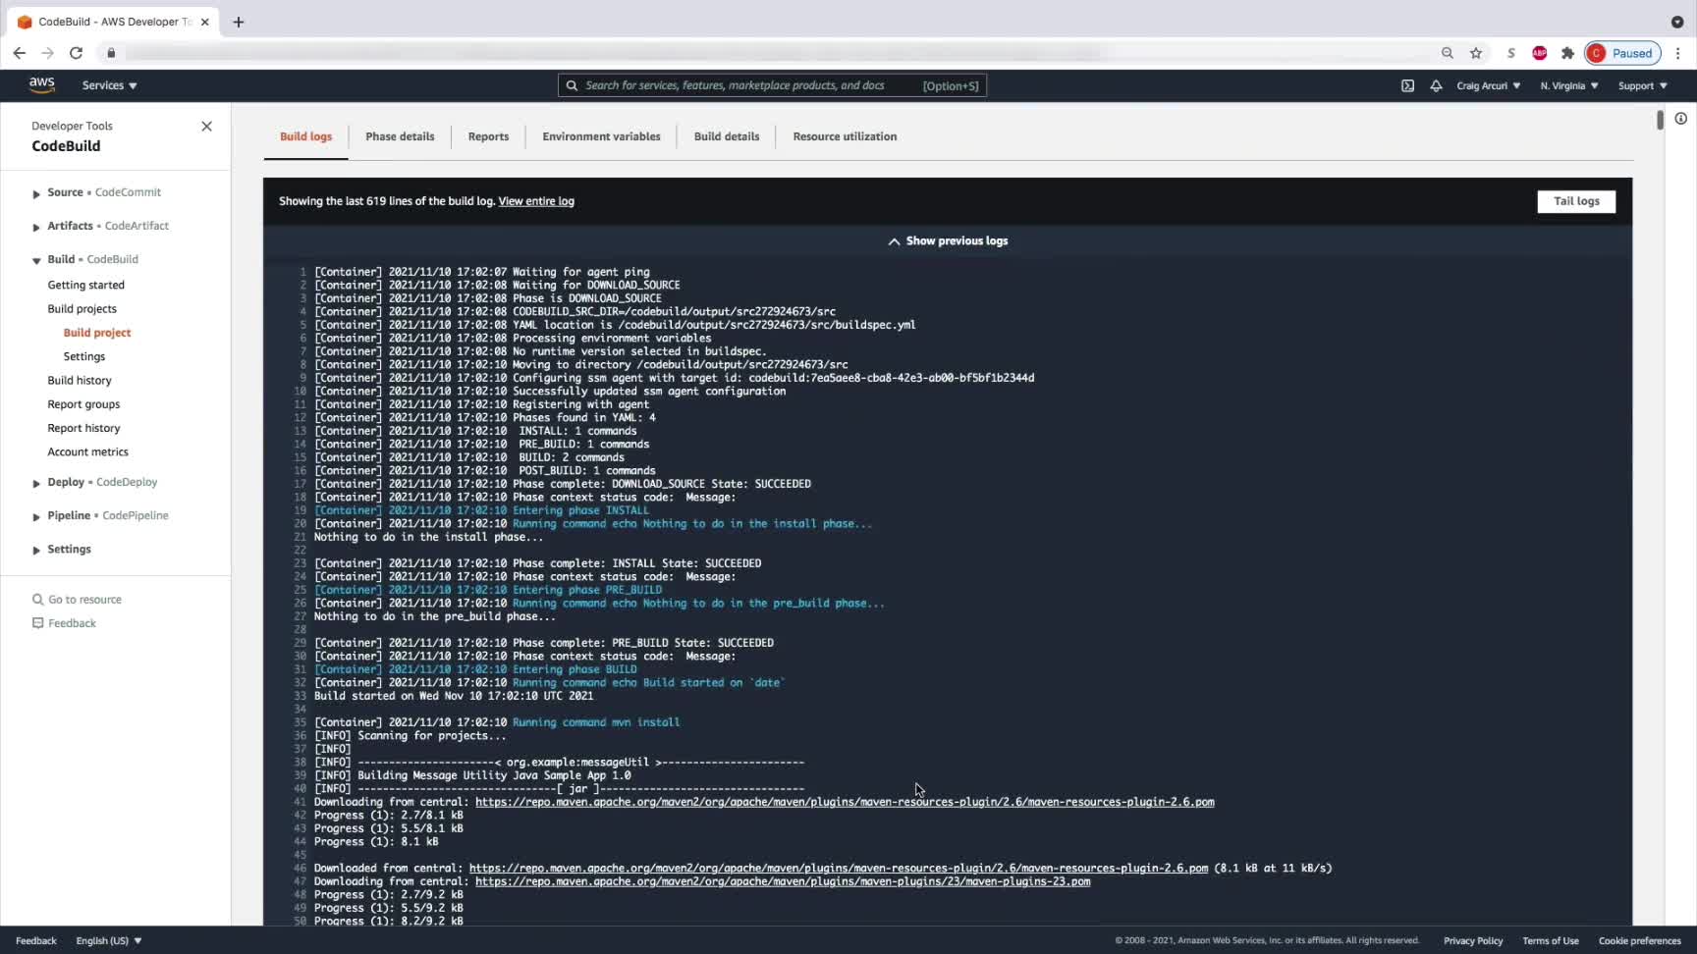This screenshot has width=1697, height=954.
Task: Open the English (US) language selector
Action: pos(109,940)
